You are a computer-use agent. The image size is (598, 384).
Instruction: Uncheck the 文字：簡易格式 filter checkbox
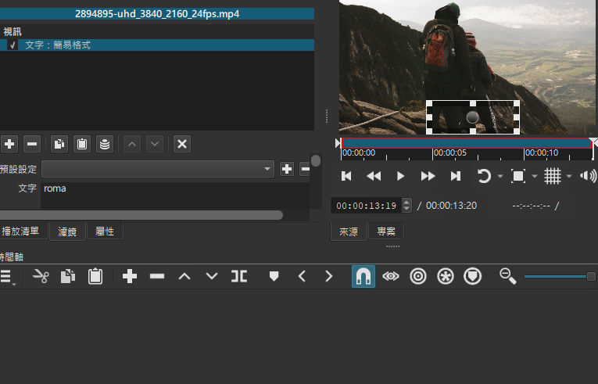coord(13,45)
